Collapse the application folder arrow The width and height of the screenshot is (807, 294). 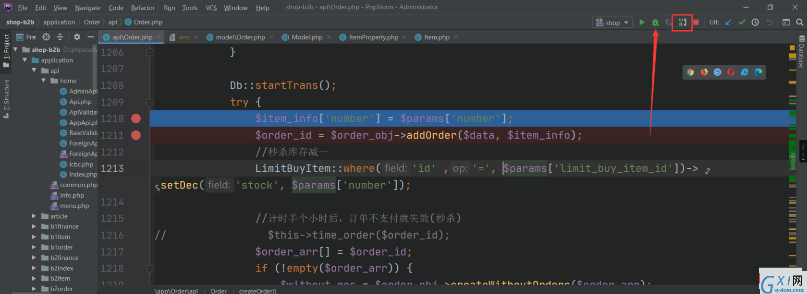click(25, 60)
